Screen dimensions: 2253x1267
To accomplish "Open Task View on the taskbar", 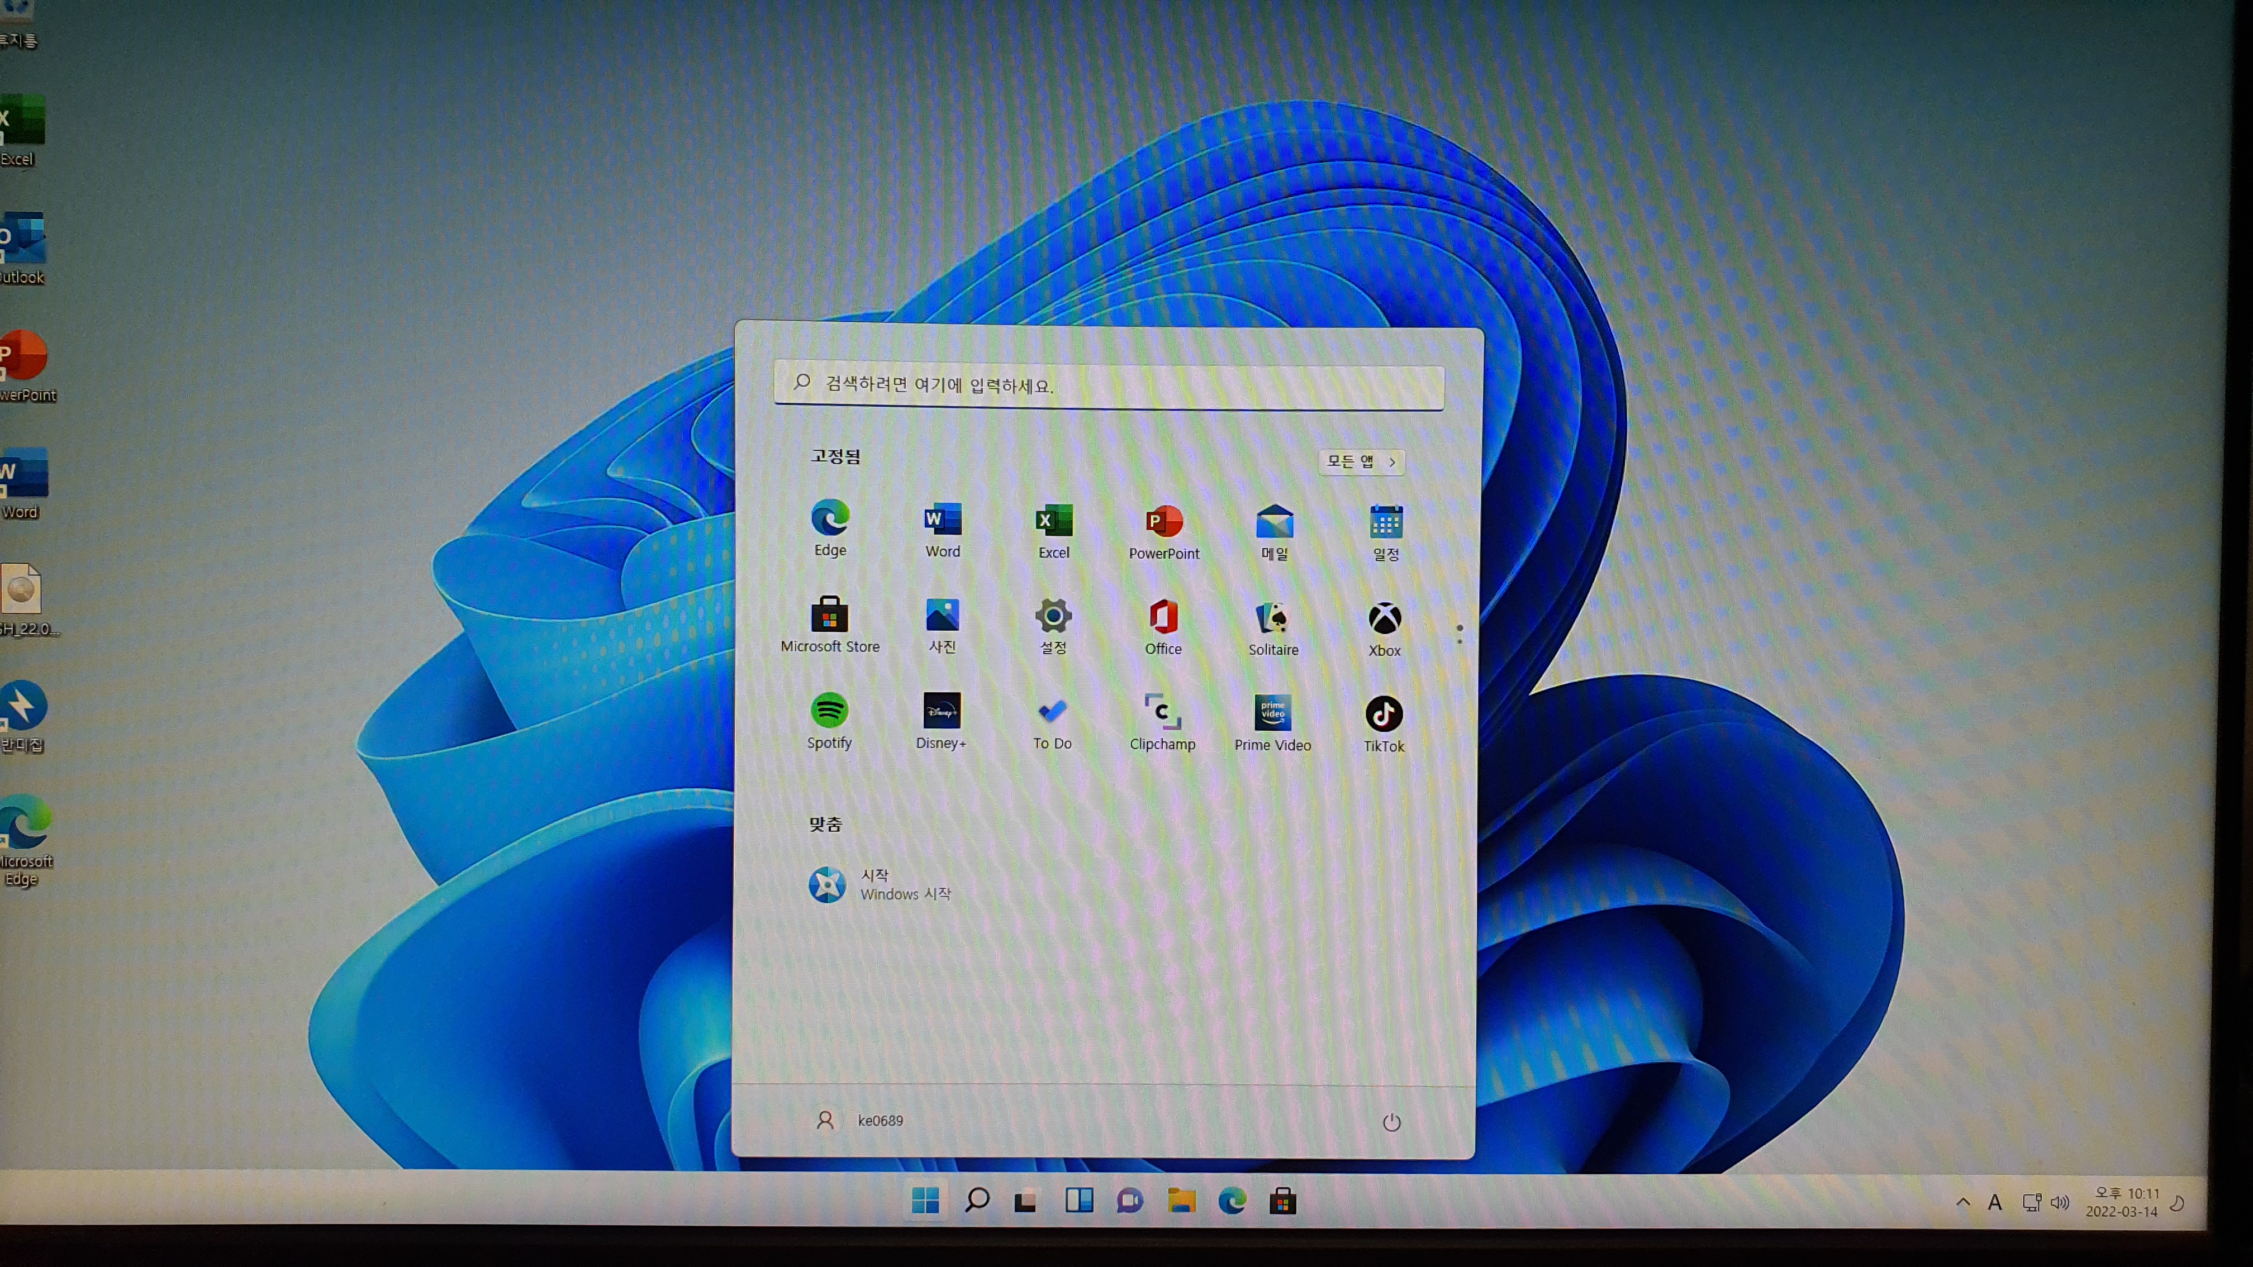I will coord(1026,1202).
